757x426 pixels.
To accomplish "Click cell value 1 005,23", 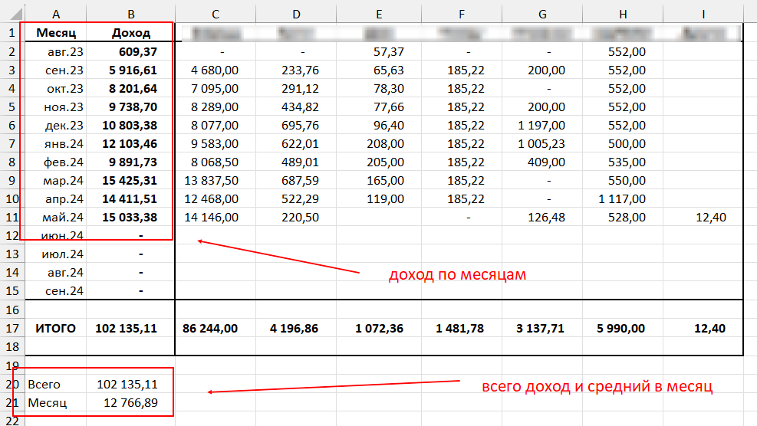I will 542,143.
